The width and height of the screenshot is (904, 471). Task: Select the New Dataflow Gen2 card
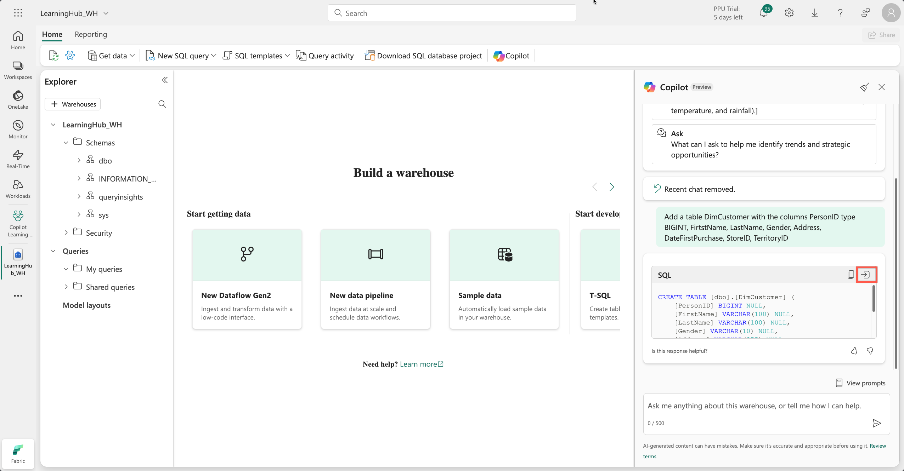pos(247,279)
